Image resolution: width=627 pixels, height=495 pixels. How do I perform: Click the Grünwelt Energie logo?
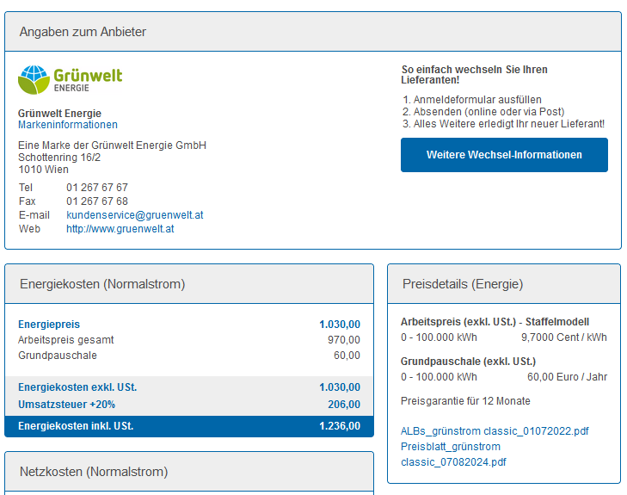[x=71, y=80]
